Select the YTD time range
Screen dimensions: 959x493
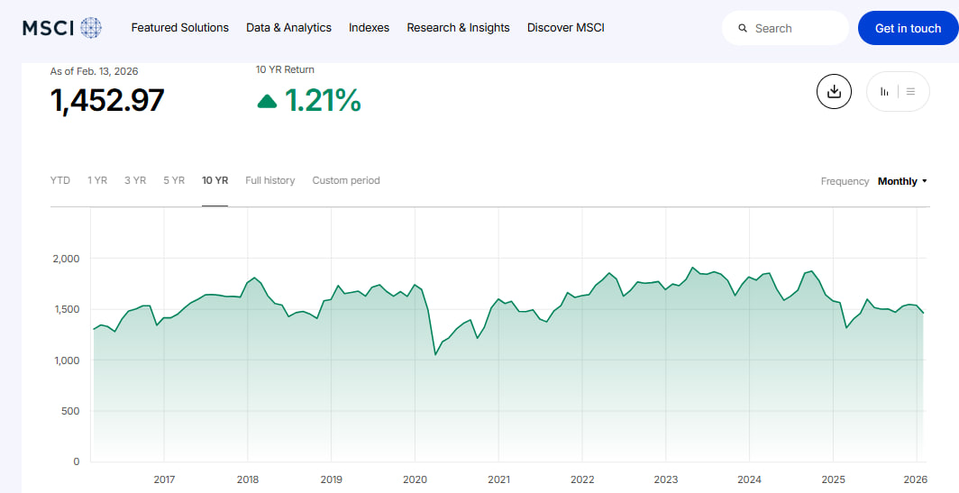pos(60,180)
